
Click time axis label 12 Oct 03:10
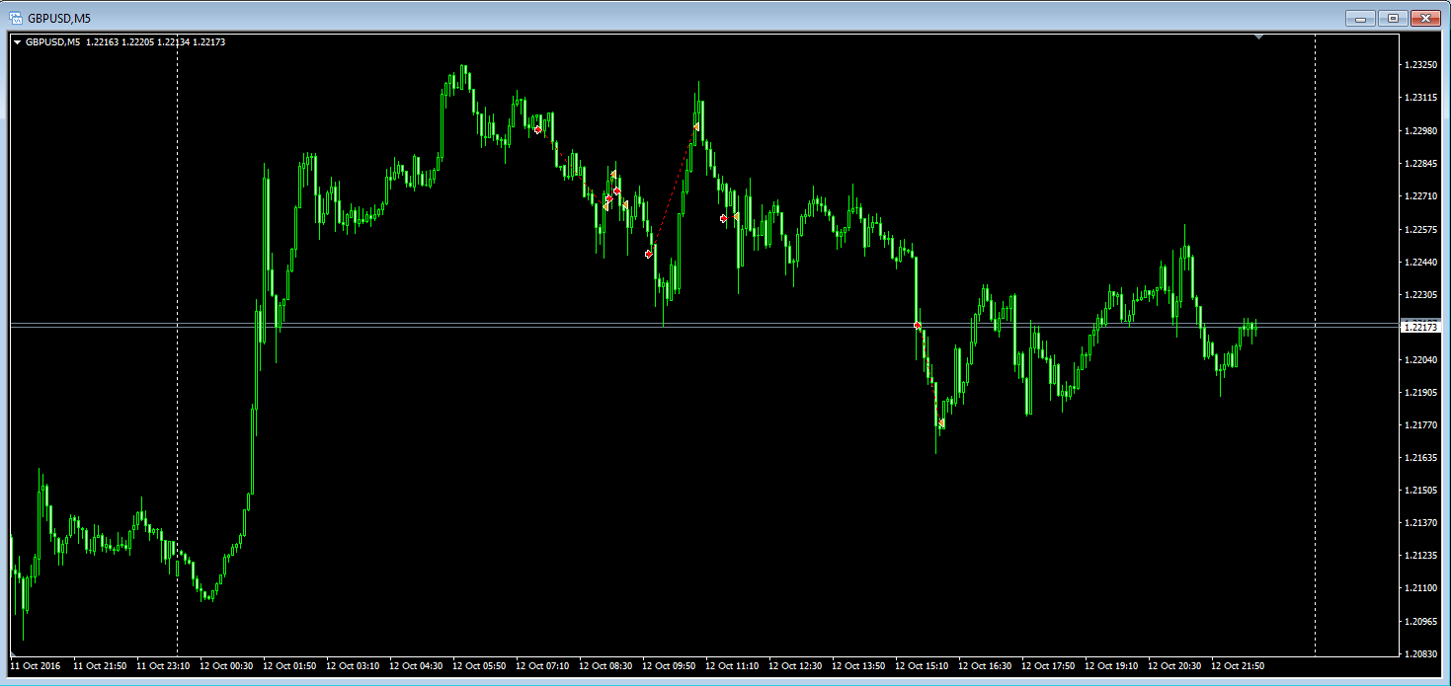[x=353, y=666]
